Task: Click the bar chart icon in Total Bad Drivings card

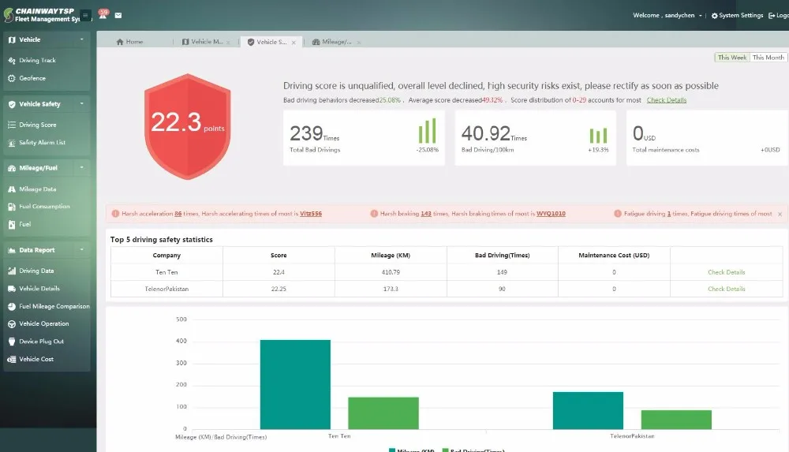Action: (x=427, y=131)
